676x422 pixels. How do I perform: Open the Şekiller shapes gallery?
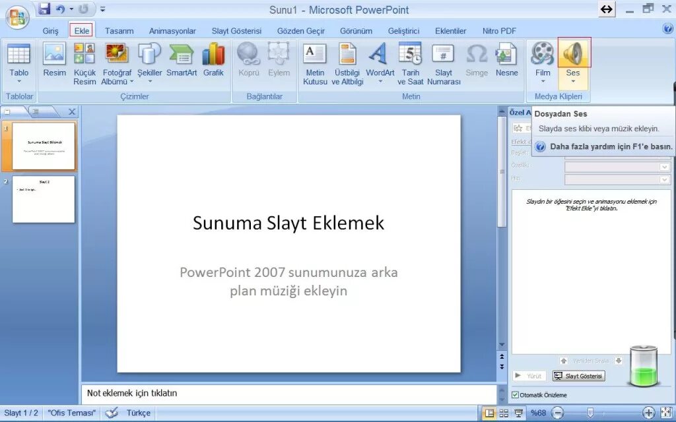pos(150,64)
